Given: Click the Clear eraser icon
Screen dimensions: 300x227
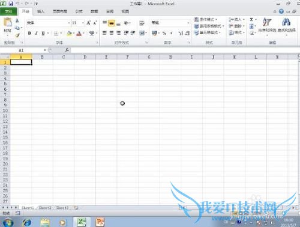Looking at the screenshot, I should click(x=251, y=32).
